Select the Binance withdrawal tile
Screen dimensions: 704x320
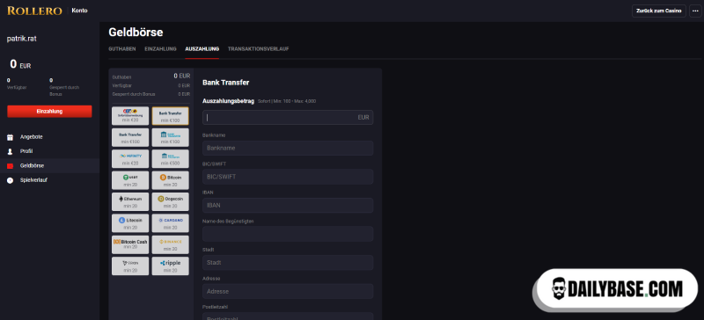[170, 244]
